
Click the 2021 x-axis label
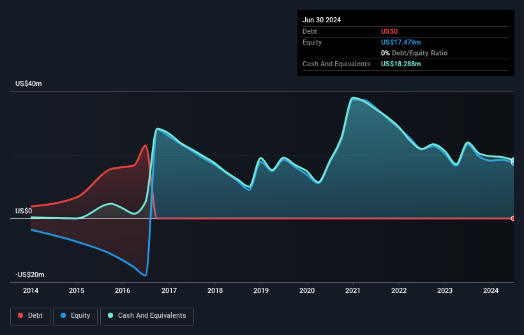click(353, 290)
